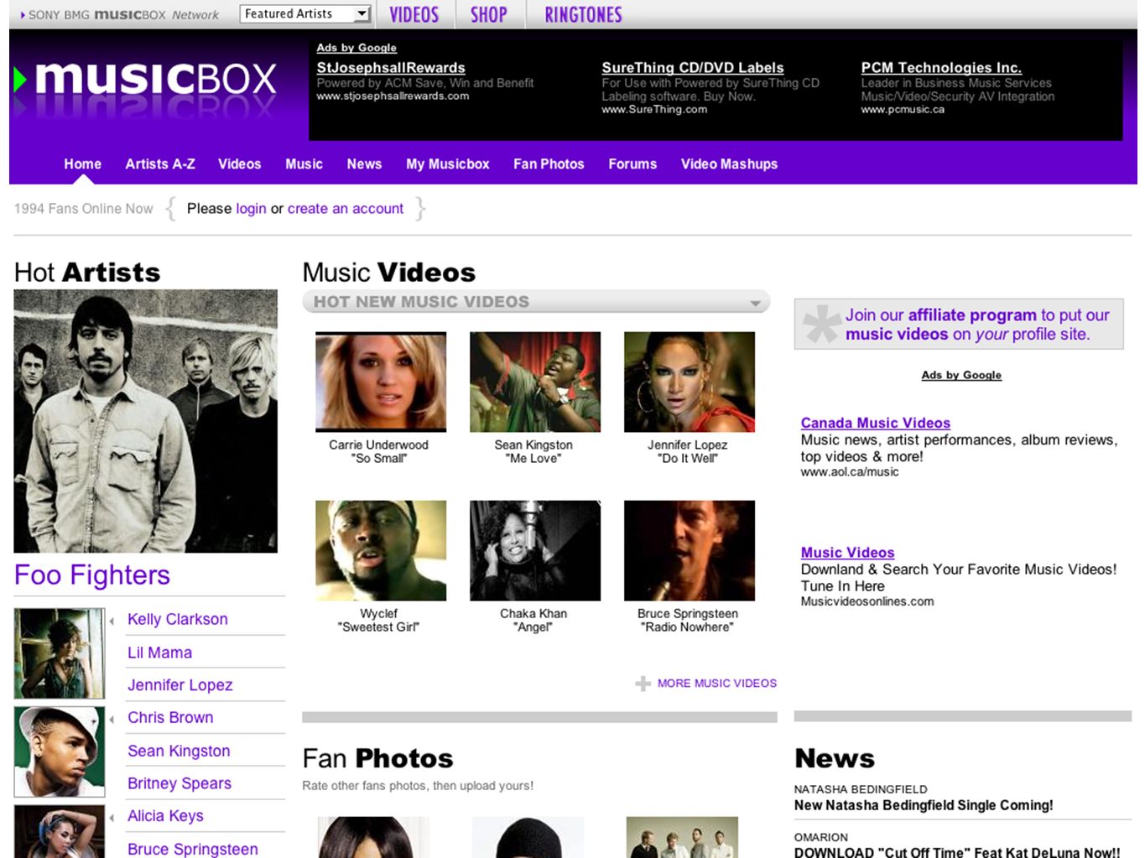
Task: Open Artists A-Z in the navigation bar
Action: [x=160, y=164]
